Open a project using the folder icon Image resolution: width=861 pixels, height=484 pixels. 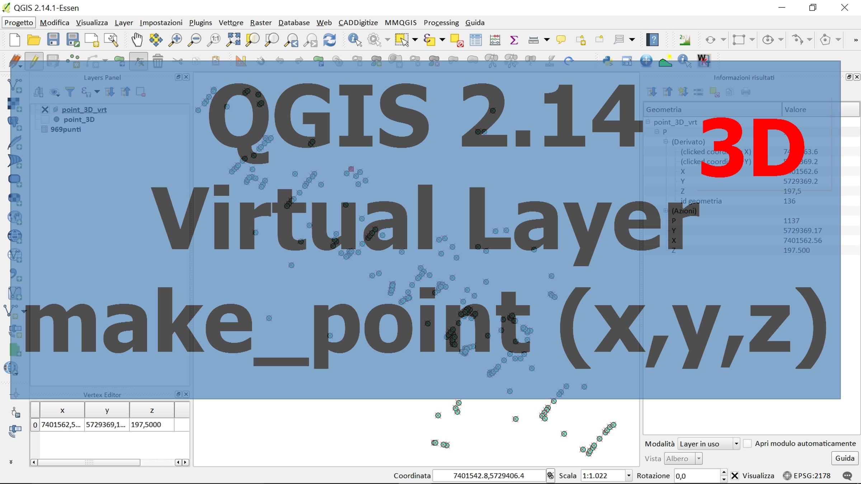tap(34, 39)
